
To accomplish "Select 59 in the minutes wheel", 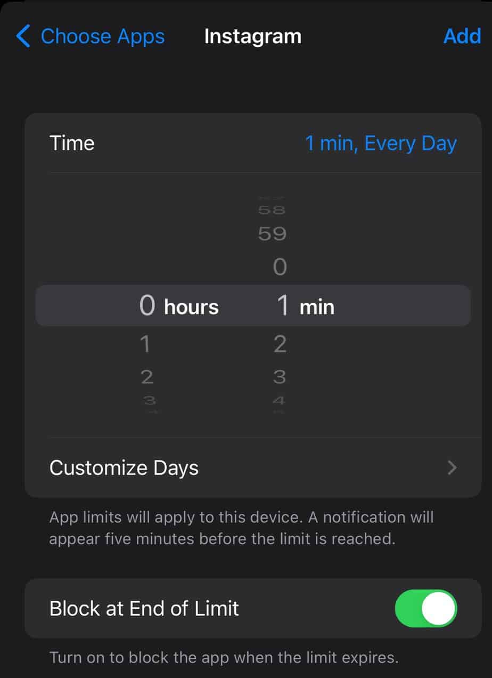I will pyautogui.click(x=272, y=233).
